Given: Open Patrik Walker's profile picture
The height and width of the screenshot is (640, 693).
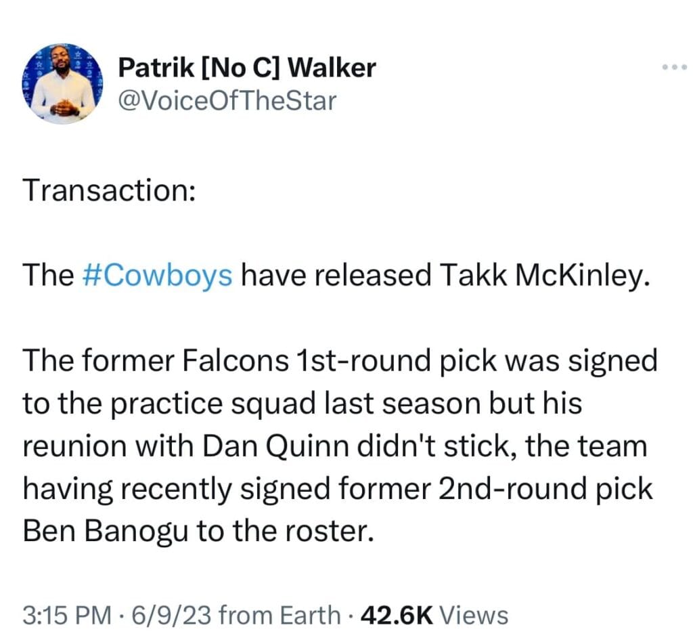Looking at the screenshot, I should pyautogui.click(x=62, y=83).
